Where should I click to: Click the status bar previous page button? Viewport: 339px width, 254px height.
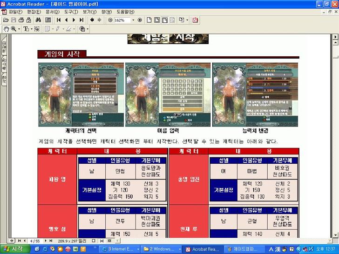(x=25, y=241)
